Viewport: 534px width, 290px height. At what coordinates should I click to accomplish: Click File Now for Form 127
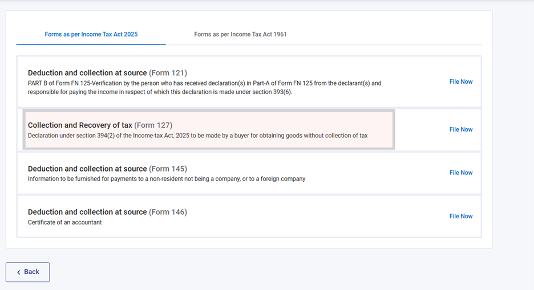click(x=461, y=129)
